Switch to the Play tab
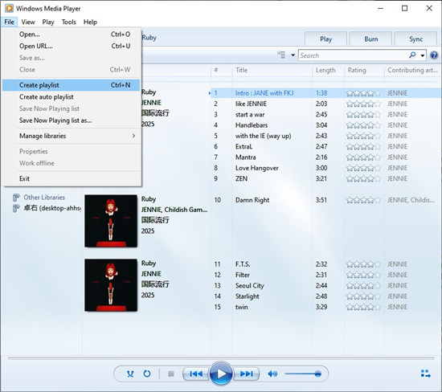This screenshot has width=442, height=392. pos(325,39)
